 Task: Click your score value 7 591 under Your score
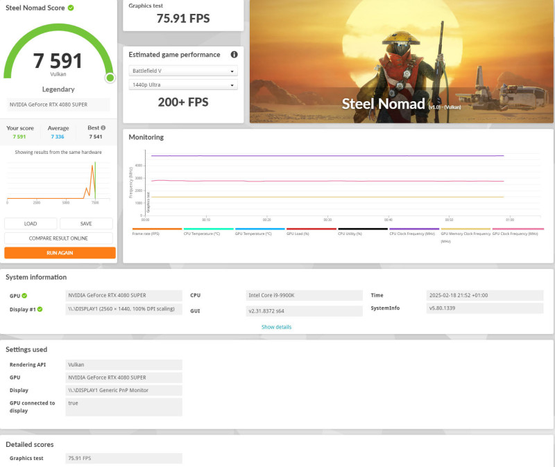19,136
